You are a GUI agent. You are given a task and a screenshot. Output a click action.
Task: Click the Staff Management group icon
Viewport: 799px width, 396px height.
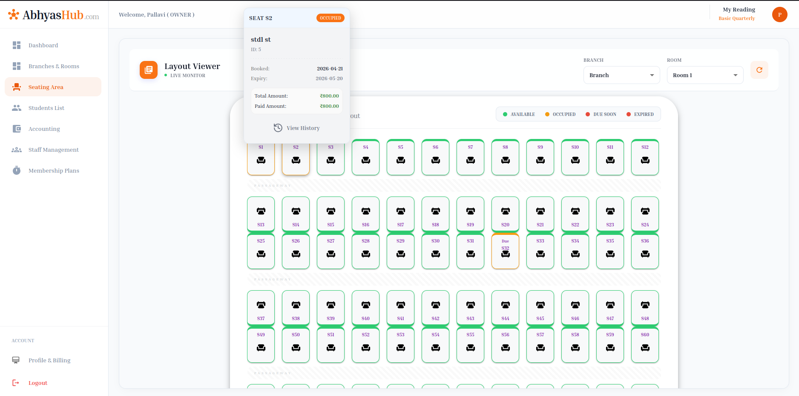click(17, 150)
